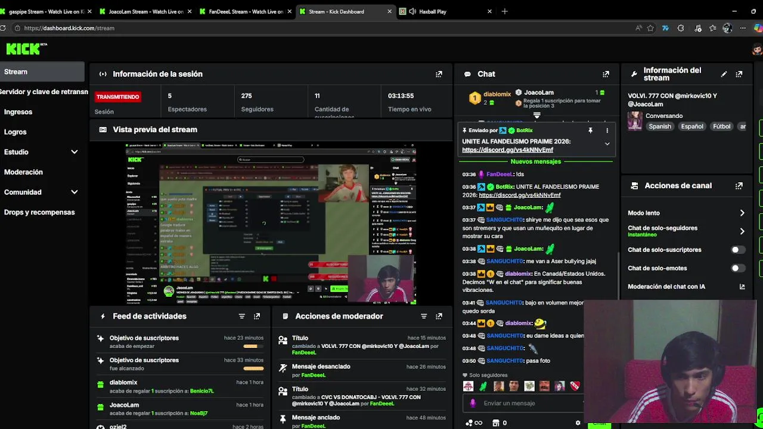Screen dimensions: 763x429
Task: Add this page to browser favorites
Action: click(650, 28)
